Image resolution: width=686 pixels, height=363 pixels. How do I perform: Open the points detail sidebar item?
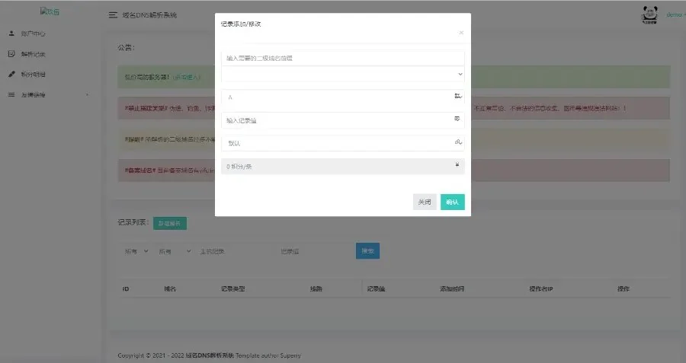(34, 75)
